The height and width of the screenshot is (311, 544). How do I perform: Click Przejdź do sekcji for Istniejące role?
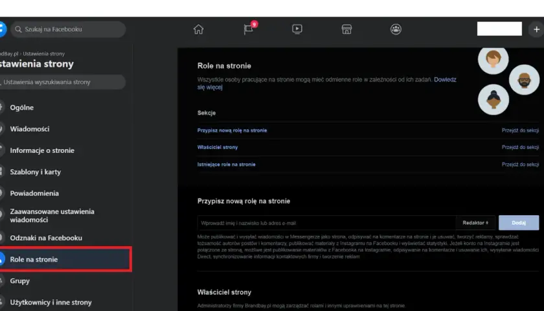point(520,165)
